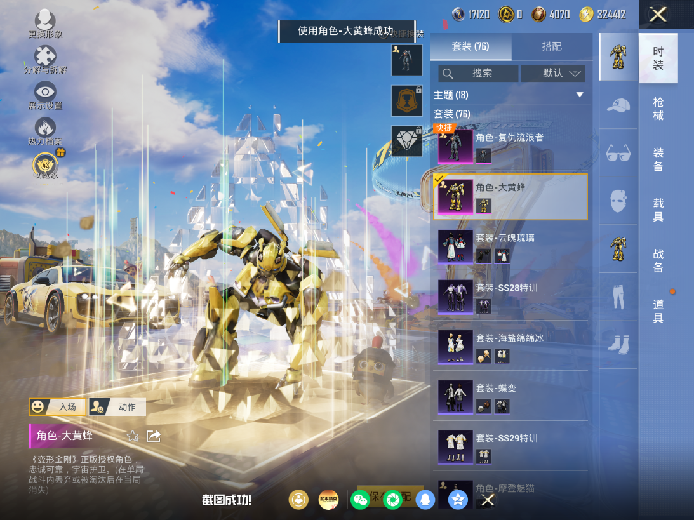Viewport: 694px width, 520px height.
Task: Select the top Bumblebee suit category icon
Action: (618, 57)
